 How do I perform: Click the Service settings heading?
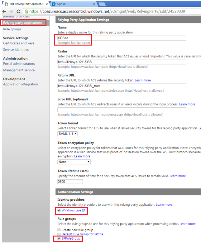click(16, 38)
